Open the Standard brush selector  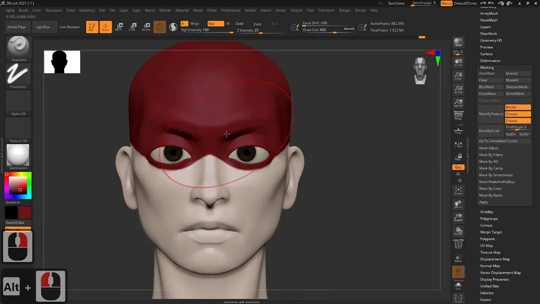18,49
